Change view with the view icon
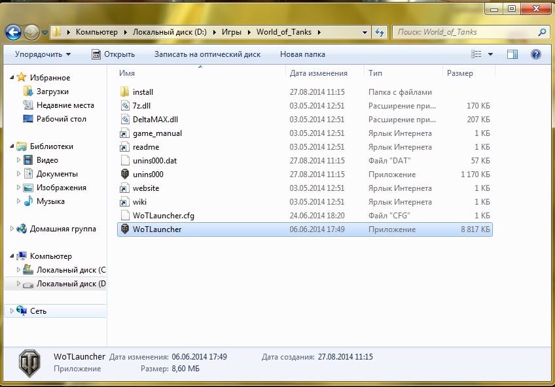 click(476, 54)
